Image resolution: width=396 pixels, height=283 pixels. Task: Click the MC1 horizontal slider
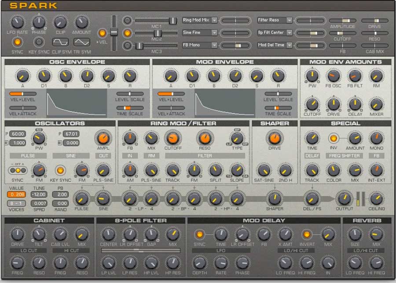click(x=156, y=21)
